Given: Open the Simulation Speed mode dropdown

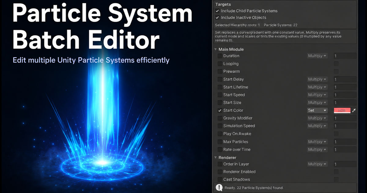Looking at the screenshot, I should (317, 126).
